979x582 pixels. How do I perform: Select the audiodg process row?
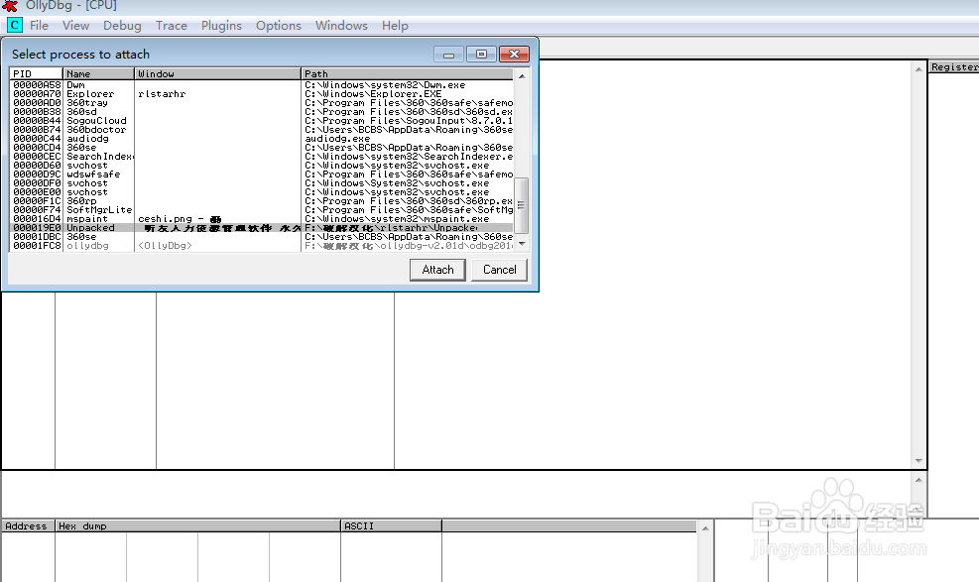pyautogui.click(x=262, y=139)
